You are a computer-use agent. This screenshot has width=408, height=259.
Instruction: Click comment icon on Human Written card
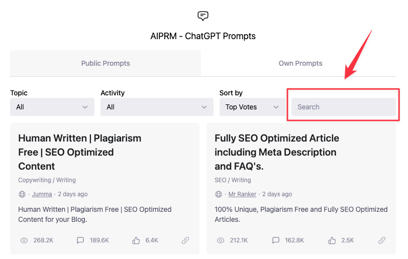point(80,240)
